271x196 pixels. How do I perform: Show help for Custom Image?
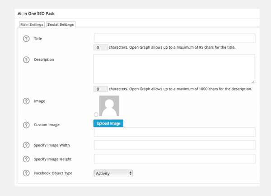26,125
